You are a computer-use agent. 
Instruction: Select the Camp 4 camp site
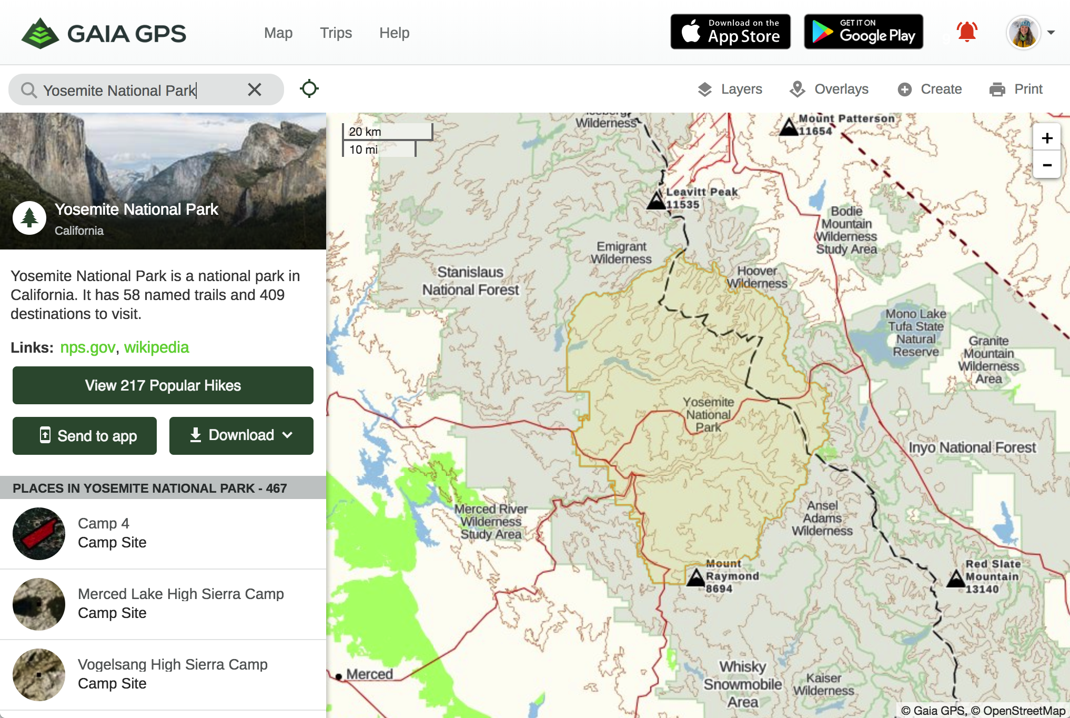163,534
